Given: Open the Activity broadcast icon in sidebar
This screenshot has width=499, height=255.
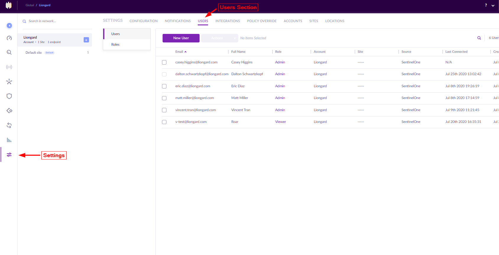Looking at the screenshot, I should 9,67.
